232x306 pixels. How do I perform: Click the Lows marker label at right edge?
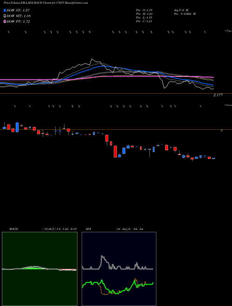coord(228,105)
